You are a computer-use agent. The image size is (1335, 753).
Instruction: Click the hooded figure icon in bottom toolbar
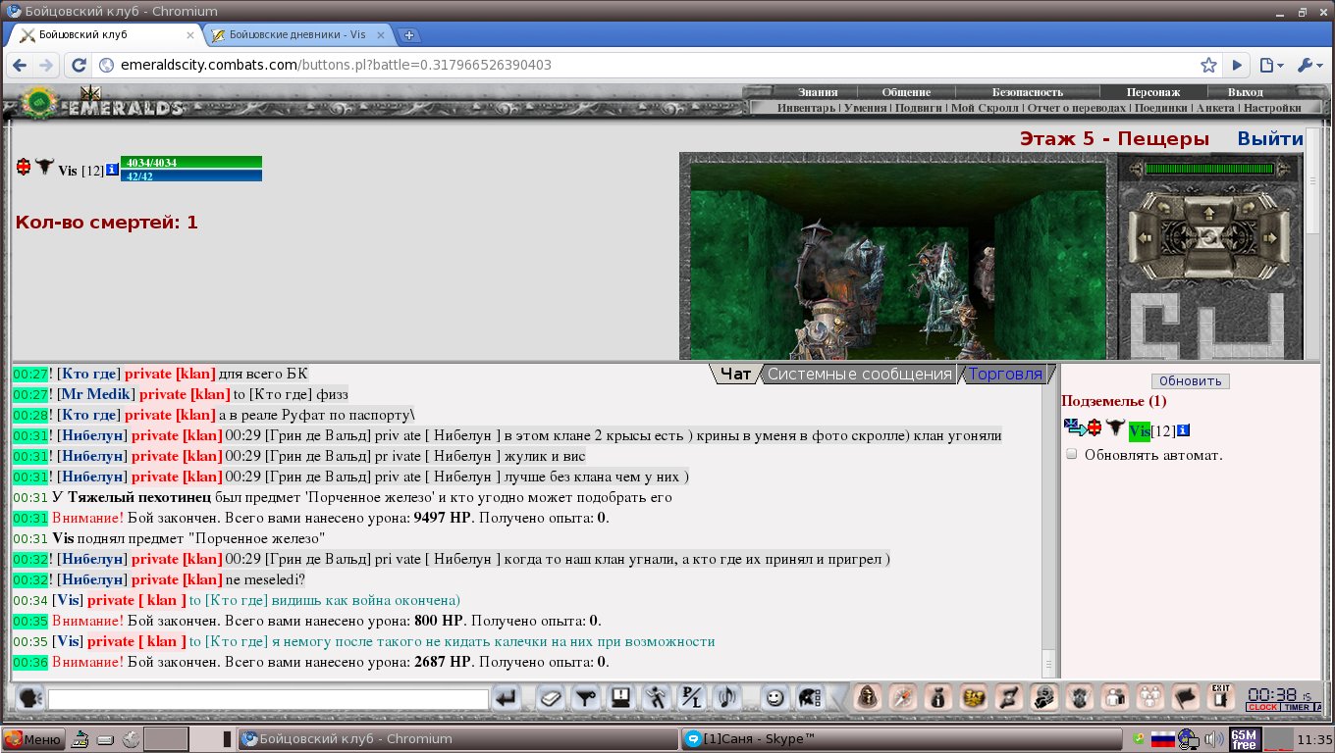tap(868, 698)
